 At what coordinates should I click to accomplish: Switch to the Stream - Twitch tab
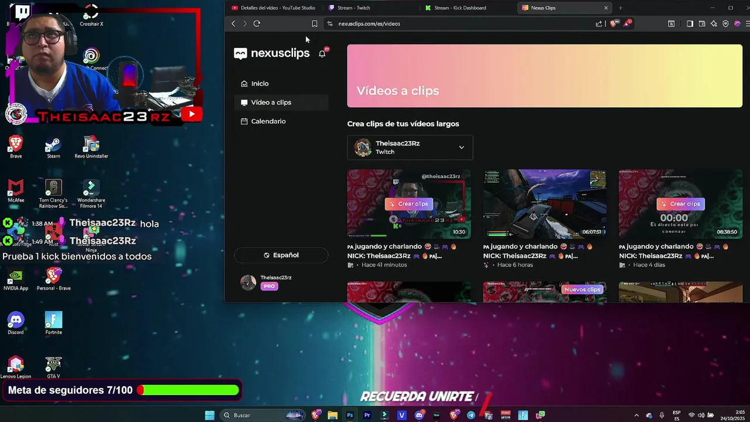370,8
